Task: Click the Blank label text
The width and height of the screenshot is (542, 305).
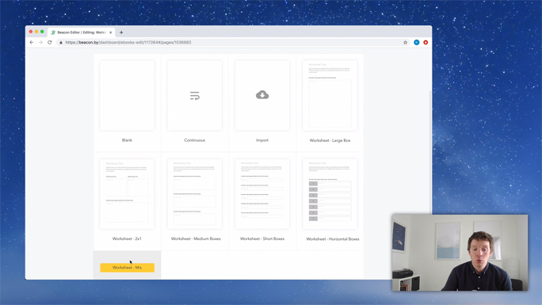Action: [x=127, y=140]
